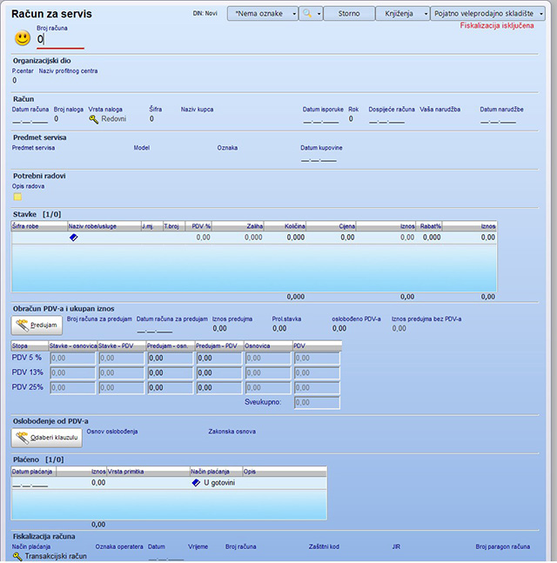Click the Stopa column header
The image size is (557, 563).
click(30, 345)
